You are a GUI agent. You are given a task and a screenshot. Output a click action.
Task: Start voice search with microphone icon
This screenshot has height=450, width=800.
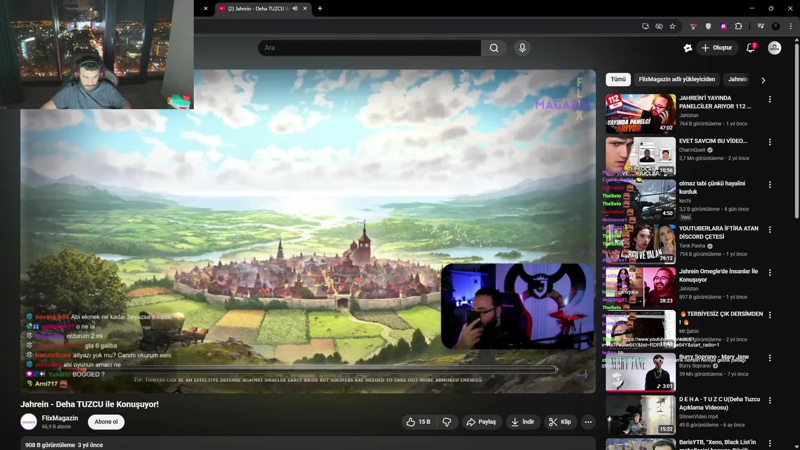[522, 48]
